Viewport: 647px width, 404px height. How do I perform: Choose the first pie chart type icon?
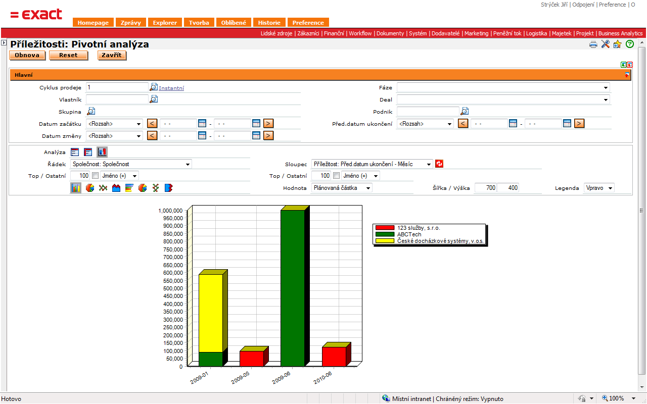90,188
